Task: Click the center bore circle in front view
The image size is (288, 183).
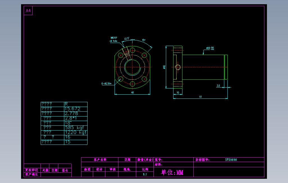Action: 132,67
